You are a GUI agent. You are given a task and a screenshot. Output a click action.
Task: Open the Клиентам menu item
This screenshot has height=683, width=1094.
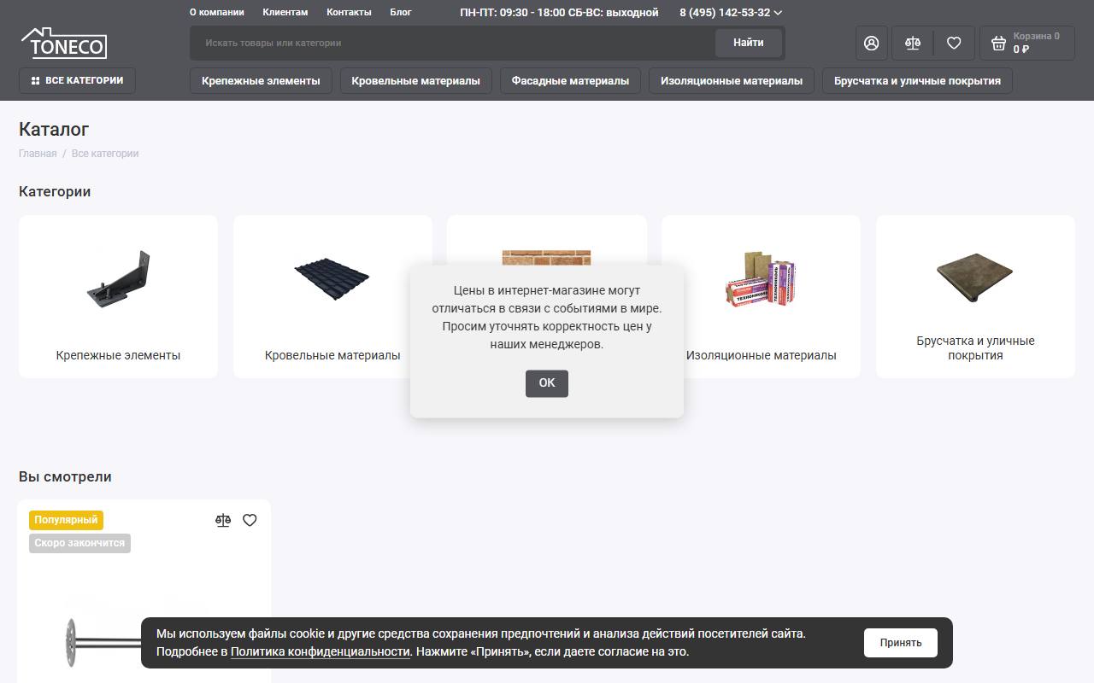(x=285, y=13)
